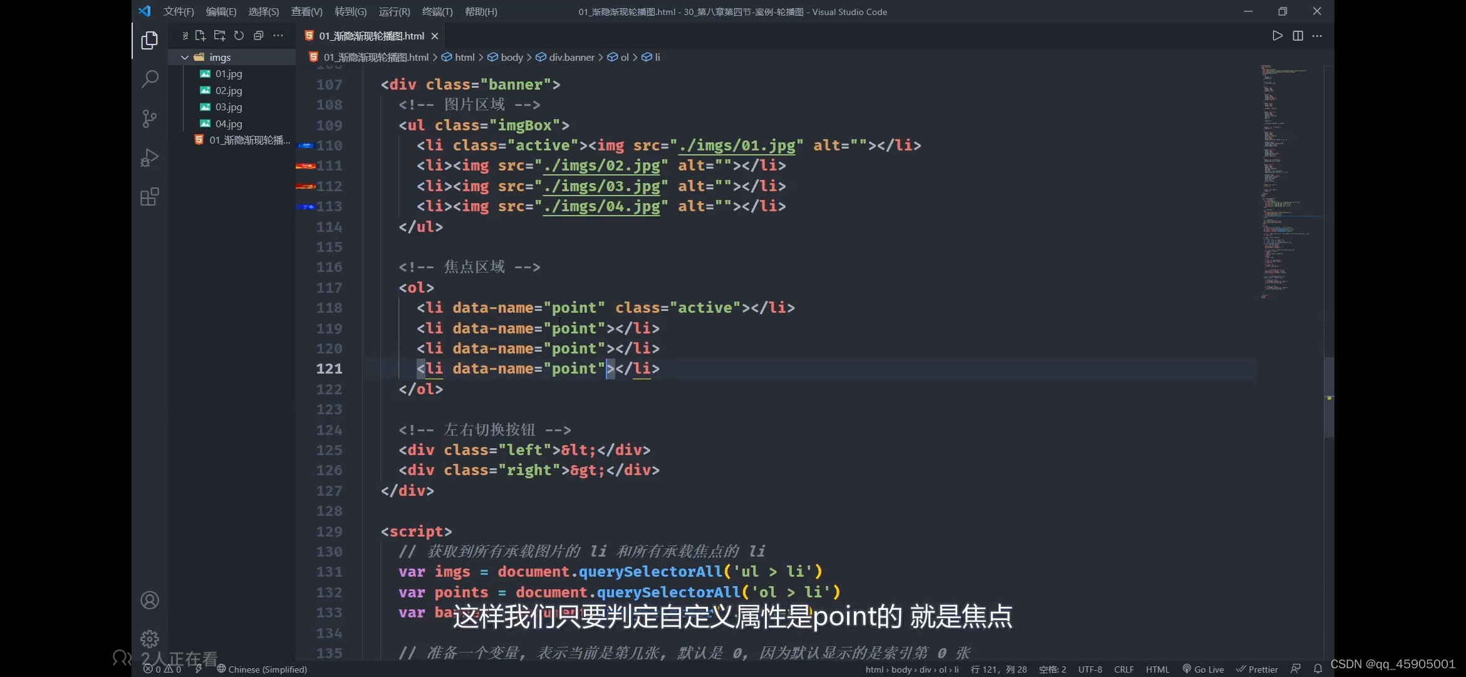The height and width of the screenshot is (677, 1466).
Task: Click the New Folder icon in Explorer
Action: pyautogui.click(x=219, y=36)
